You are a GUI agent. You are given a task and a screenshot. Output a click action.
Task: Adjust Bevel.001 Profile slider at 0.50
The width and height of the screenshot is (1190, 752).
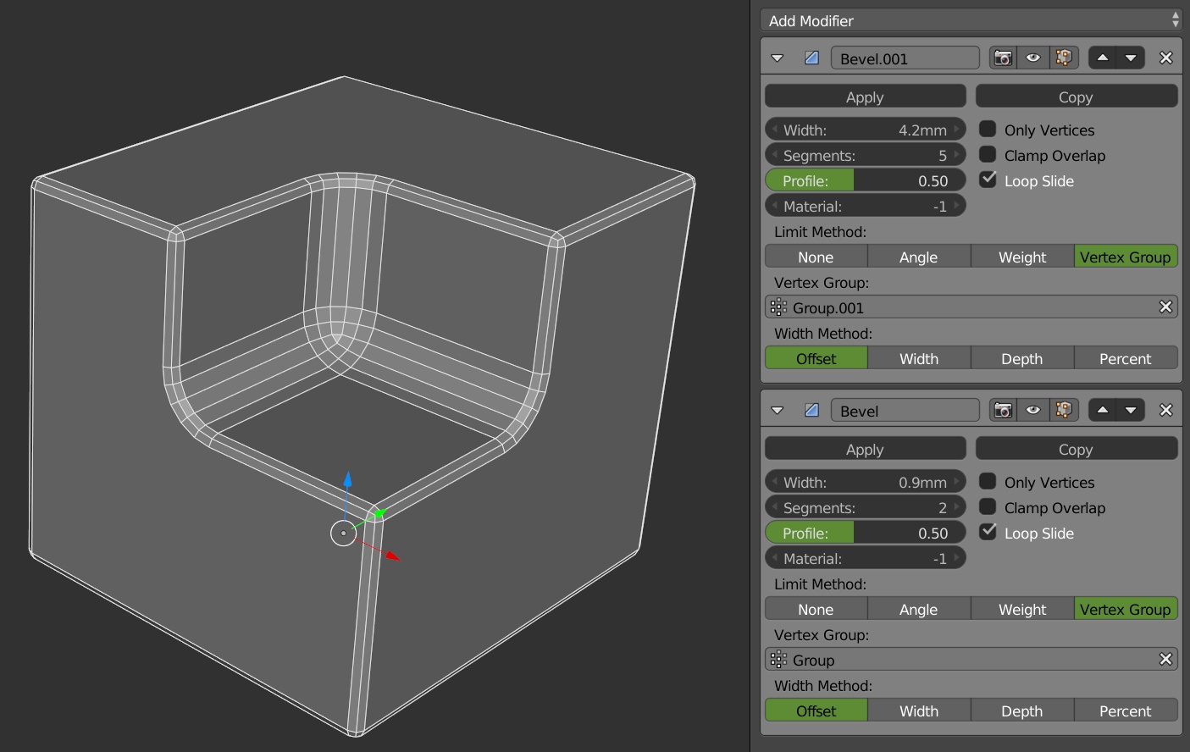pyautogui.click(x=865, y=180)
